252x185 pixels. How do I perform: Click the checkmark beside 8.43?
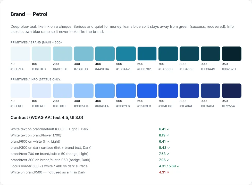tap(169, 148)
